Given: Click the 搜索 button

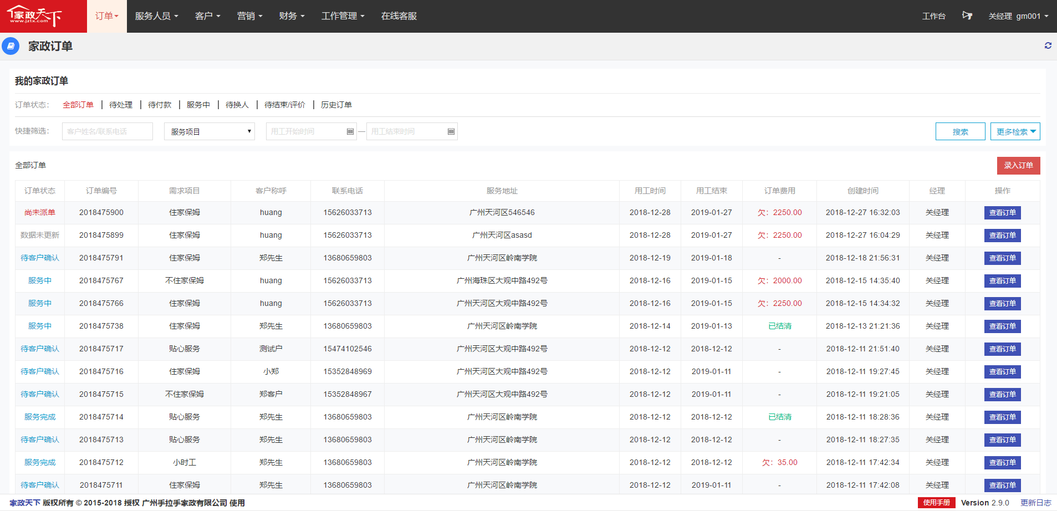Looking at the screenshot, I should point(961,131).
